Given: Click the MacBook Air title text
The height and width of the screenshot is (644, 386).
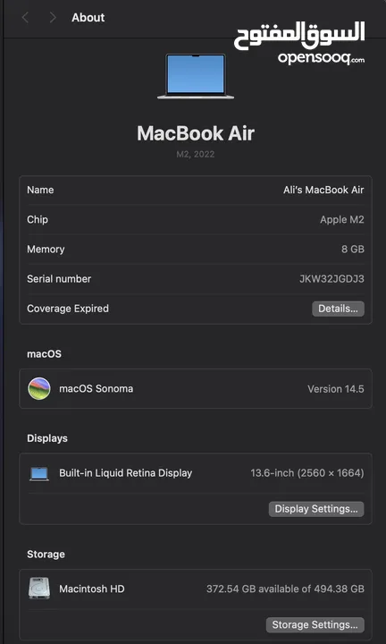Looking at the screenshot, I should click(x=196, y=133).
